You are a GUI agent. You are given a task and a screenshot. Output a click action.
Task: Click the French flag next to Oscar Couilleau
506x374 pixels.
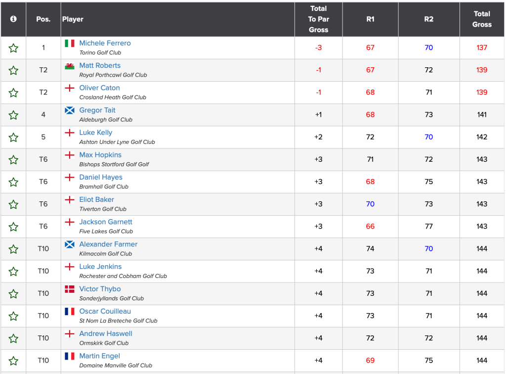click(x=70, y=311)
